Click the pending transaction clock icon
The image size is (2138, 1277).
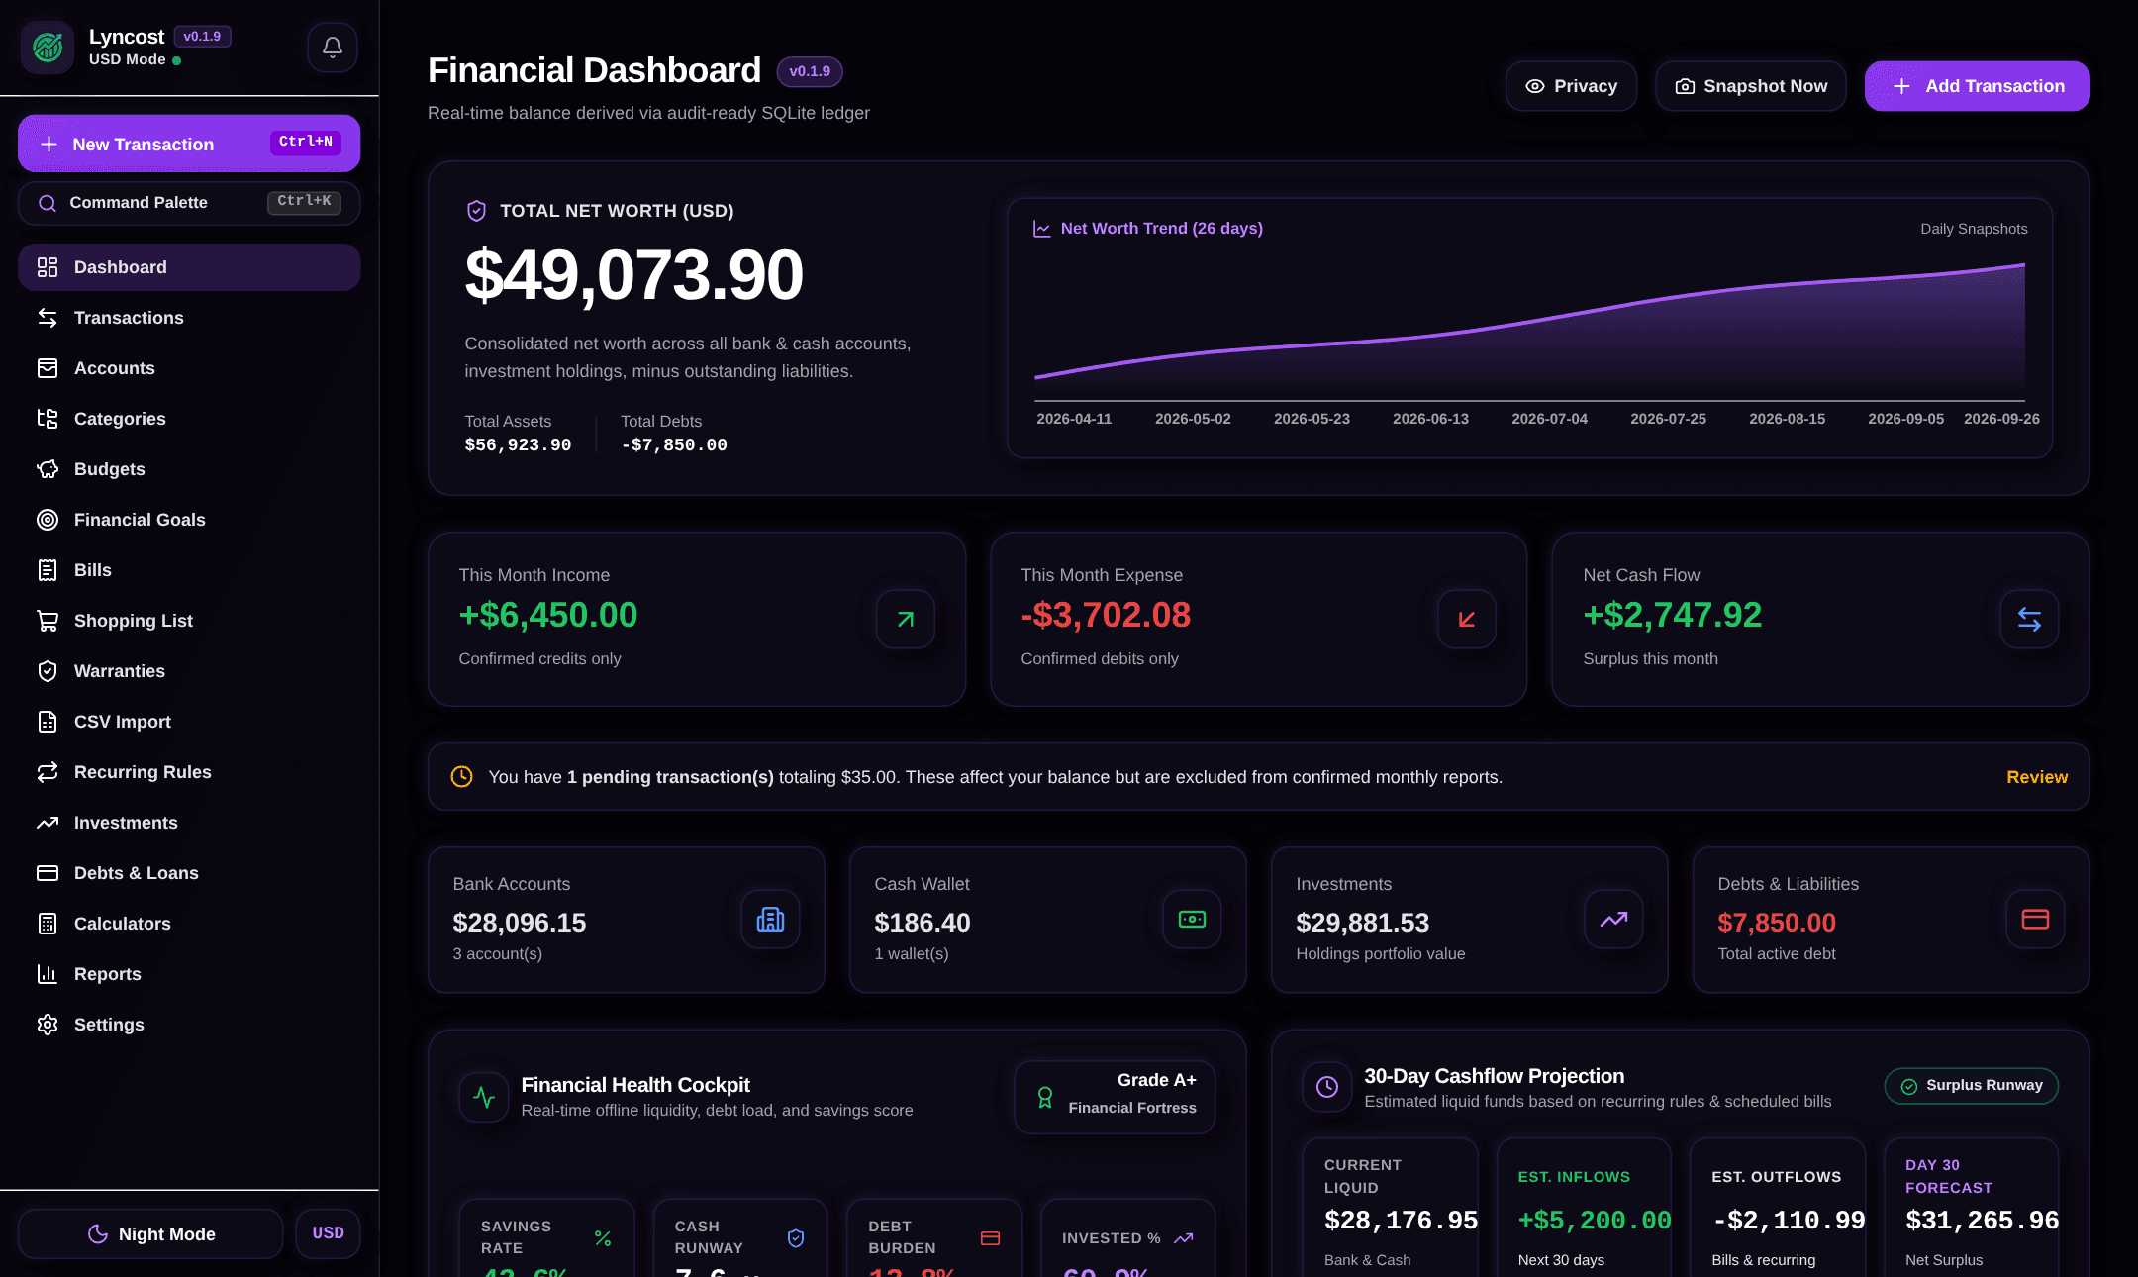(461, 777)
